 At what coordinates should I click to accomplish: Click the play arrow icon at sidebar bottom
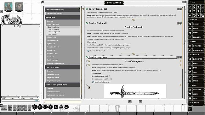point(190,109)
